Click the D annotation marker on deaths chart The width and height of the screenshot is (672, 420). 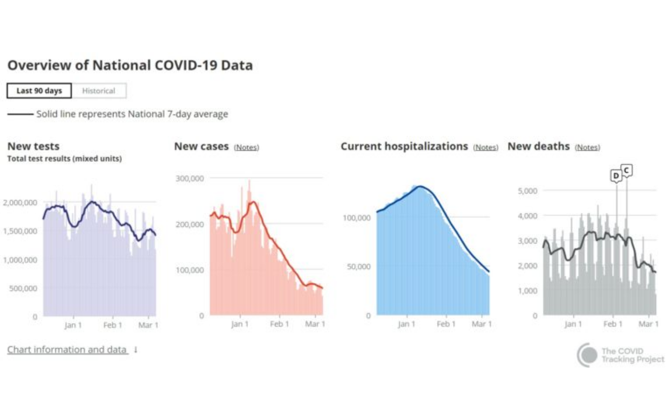coord(616,175)
